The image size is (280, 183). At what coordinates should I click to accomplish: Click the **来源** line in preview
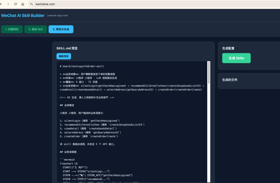[88, 78]
